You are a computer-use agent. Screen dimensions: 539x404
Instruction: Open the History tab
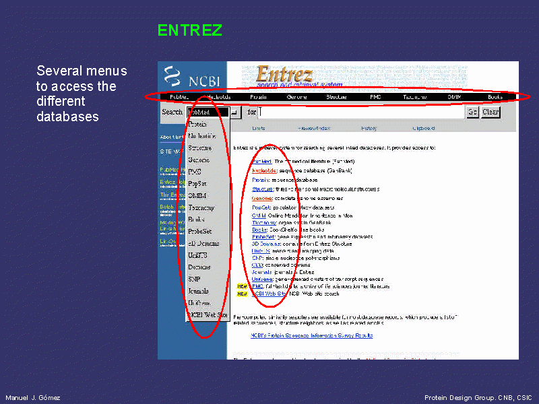click(x=369, y=129)
